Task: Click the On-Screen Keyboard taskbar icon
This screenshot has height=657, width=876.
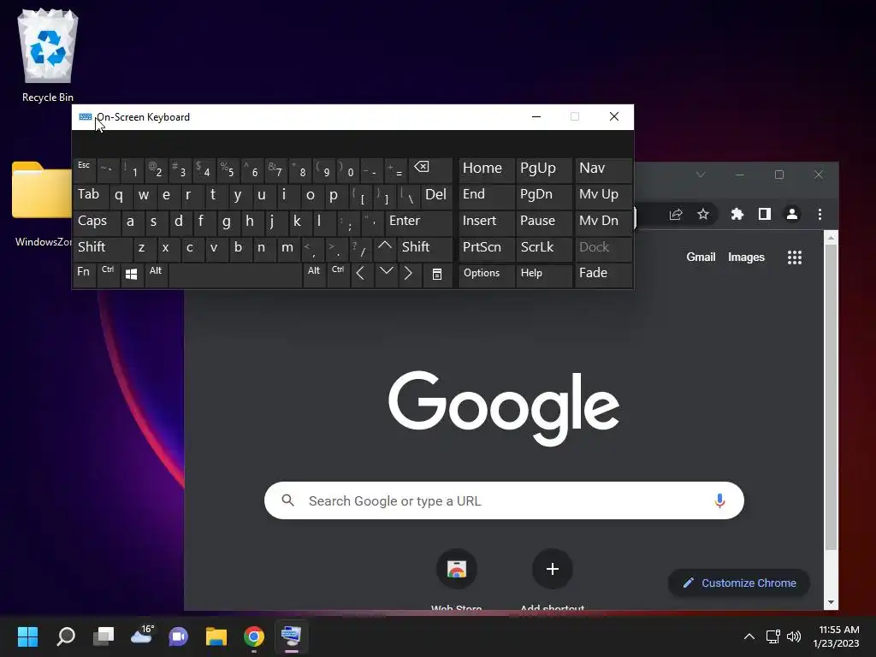Action: (291, 636)
